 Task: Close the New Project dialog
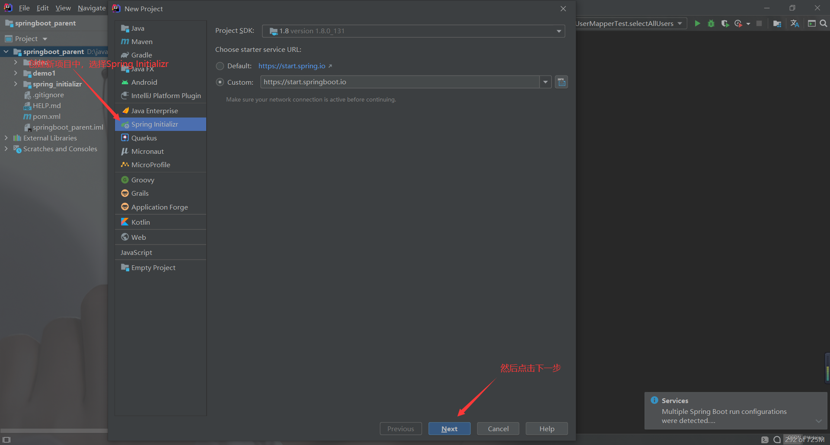tap(563, 9)
